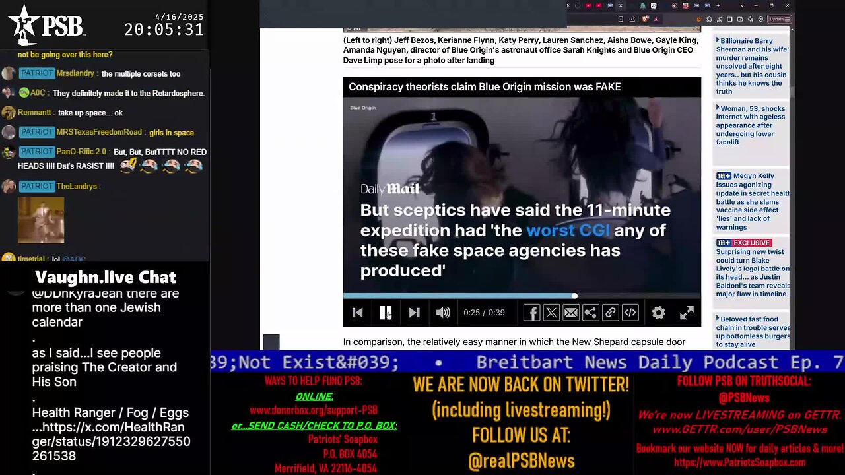Open the Brave playlist music note icon
This screenshot has width=845, height=475.
[x=720, y=19]
